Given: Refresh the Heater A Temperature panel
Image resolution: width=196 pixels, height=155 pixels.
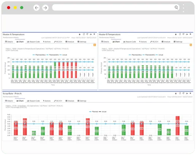Looking at the screenshot, I should pos(87,34).
